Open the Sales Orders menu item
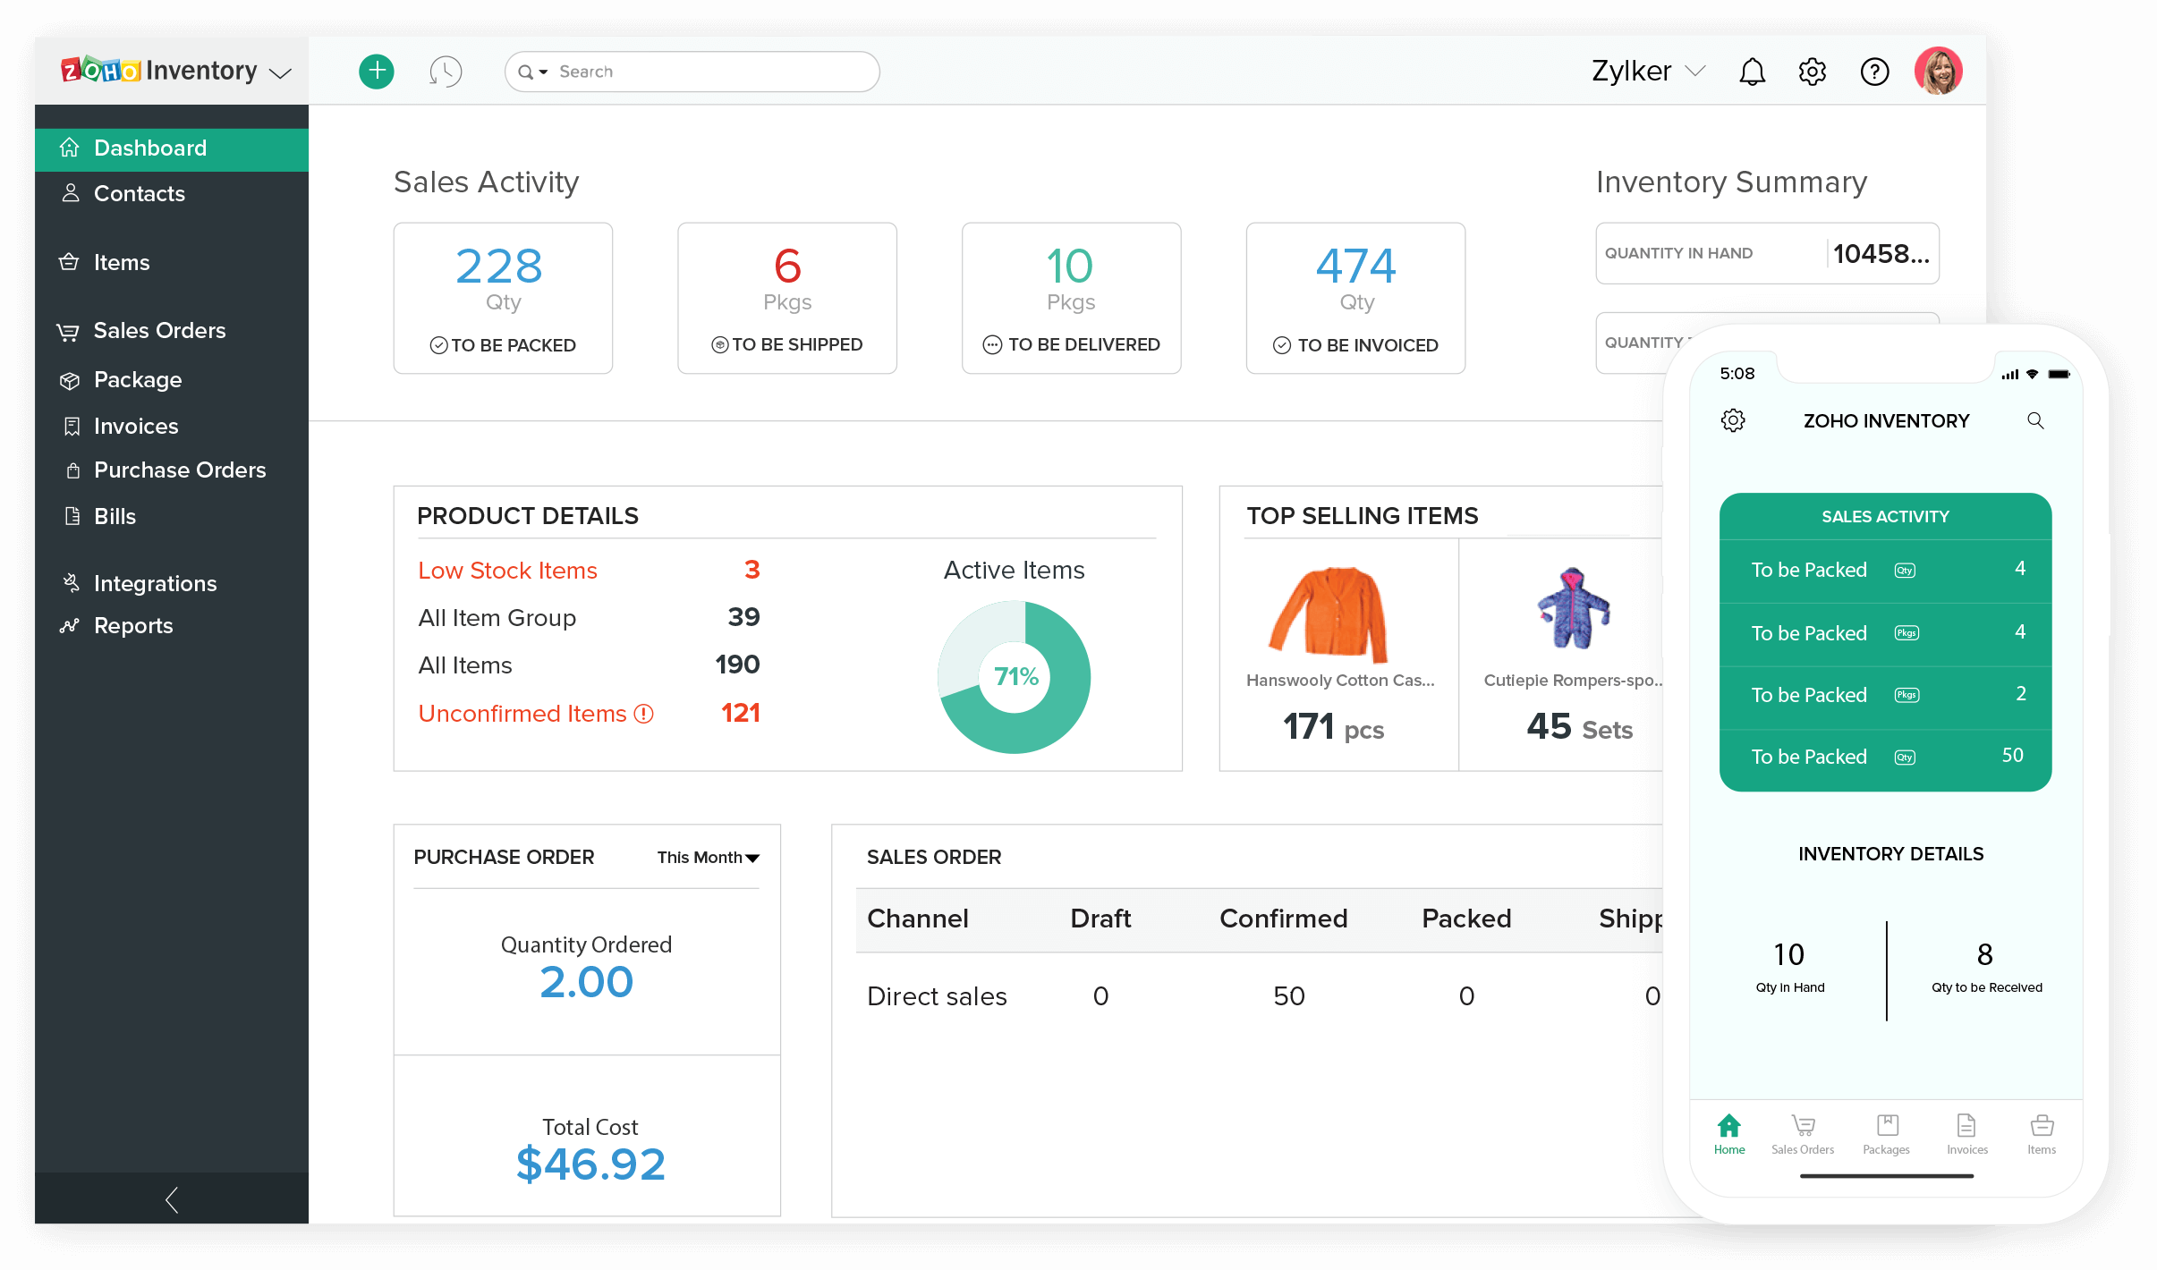 (158, 330)
